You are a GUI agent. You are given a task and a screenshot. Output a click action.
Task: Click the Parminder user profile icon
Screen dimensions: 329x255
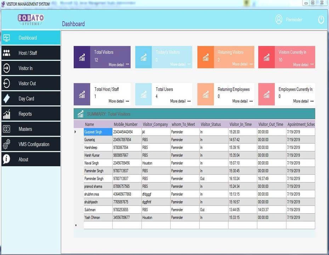tap(279, 19)
